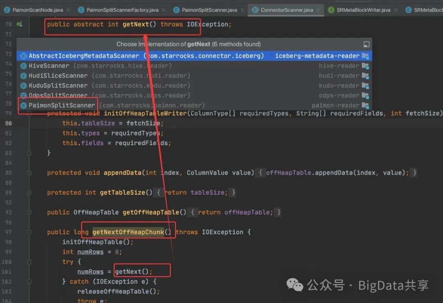This screenshot has height=303, width=443.
Task: Click the interface icon on SRMetaBlockWriter.java tab
Action: 331,10
